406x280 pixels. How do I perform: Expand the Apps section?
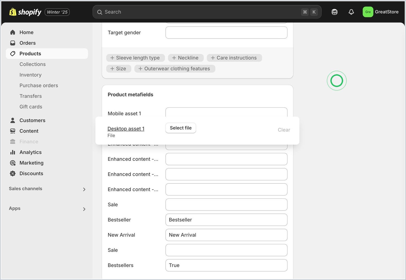tap(84, 209)
